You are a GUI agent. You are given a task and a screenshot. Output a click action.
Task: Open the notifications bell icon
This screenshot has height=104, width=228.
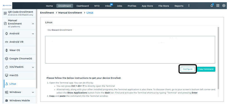tap(212, 6)
